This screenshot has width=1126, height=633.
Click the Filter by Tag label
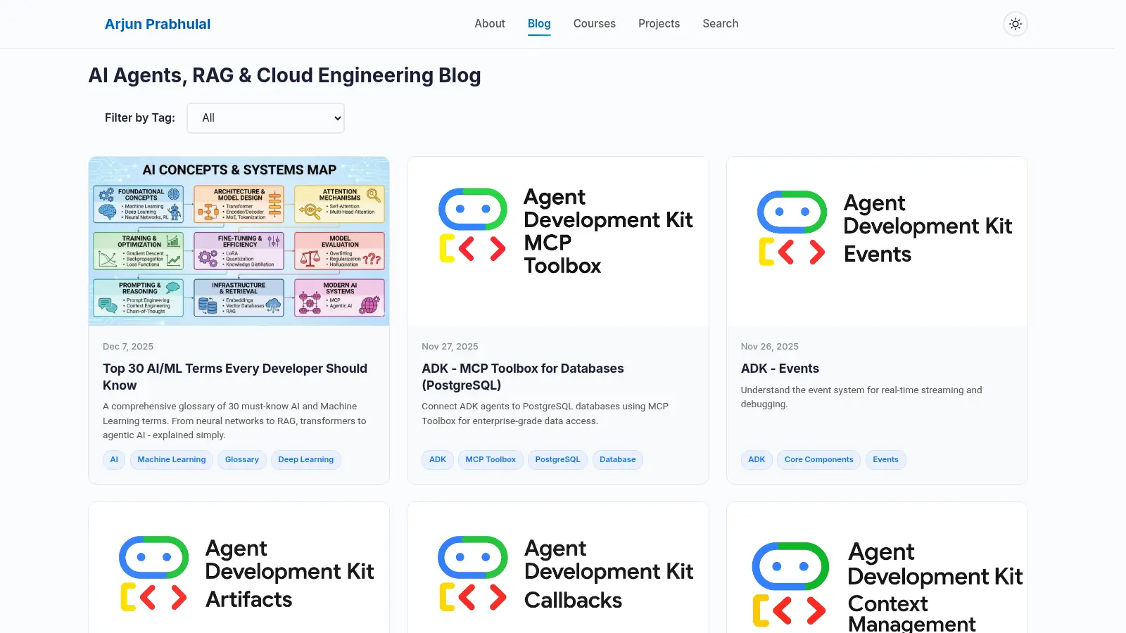140,118
